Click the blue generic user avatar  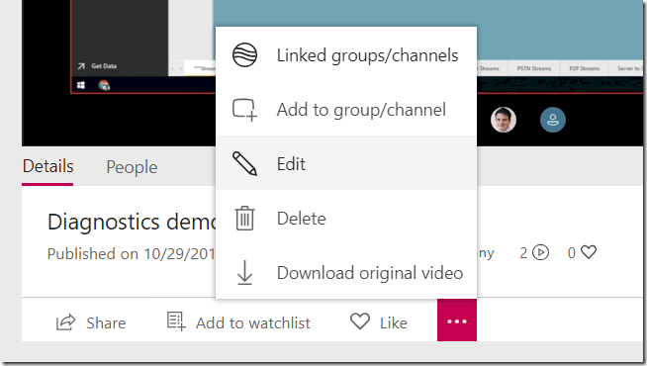[553, 120]
